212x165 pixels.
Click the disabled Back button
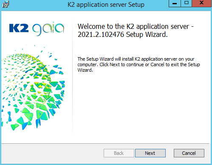click(x=119, y=153)
